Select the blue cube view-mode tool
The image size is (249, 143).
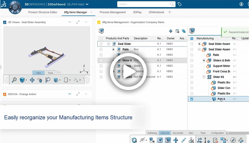coord(22,80)
